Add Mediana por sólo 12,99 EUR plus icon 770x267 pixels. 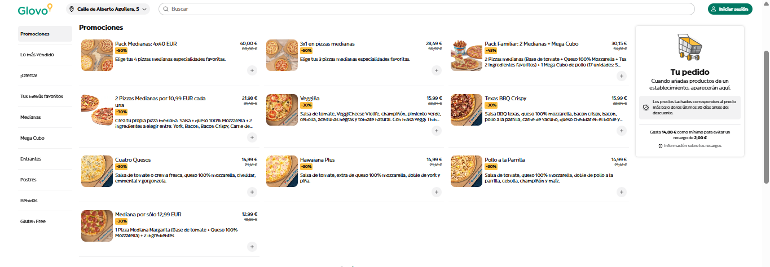click(x=252, y=247)
